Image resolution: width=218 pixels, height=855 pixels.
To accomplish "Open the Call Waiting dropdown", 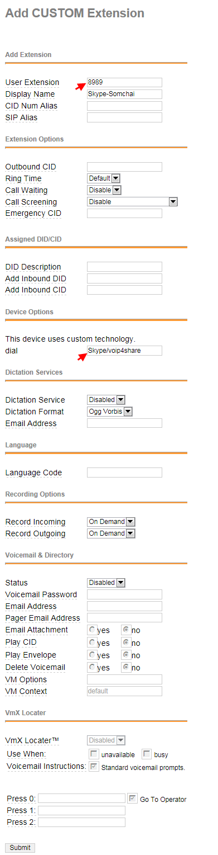I will pyautogui.click(x=104, y=190).
